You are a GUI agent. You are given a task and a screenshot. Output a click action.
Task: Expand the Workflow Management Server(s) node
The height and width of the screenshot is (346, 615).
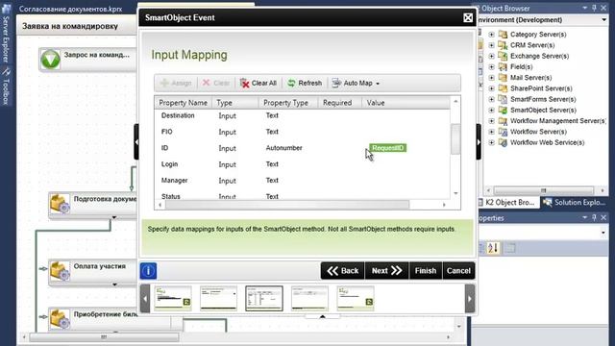(x=491, y=121)
